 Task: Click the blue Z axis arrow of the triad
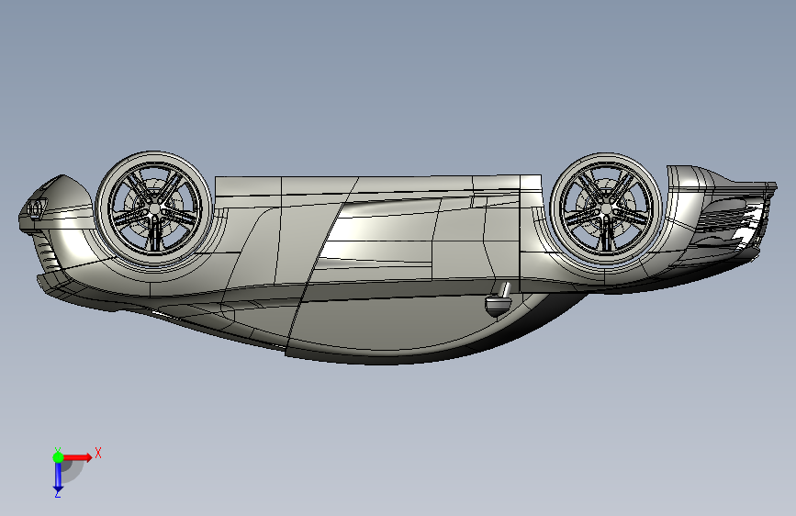(58, 477)
